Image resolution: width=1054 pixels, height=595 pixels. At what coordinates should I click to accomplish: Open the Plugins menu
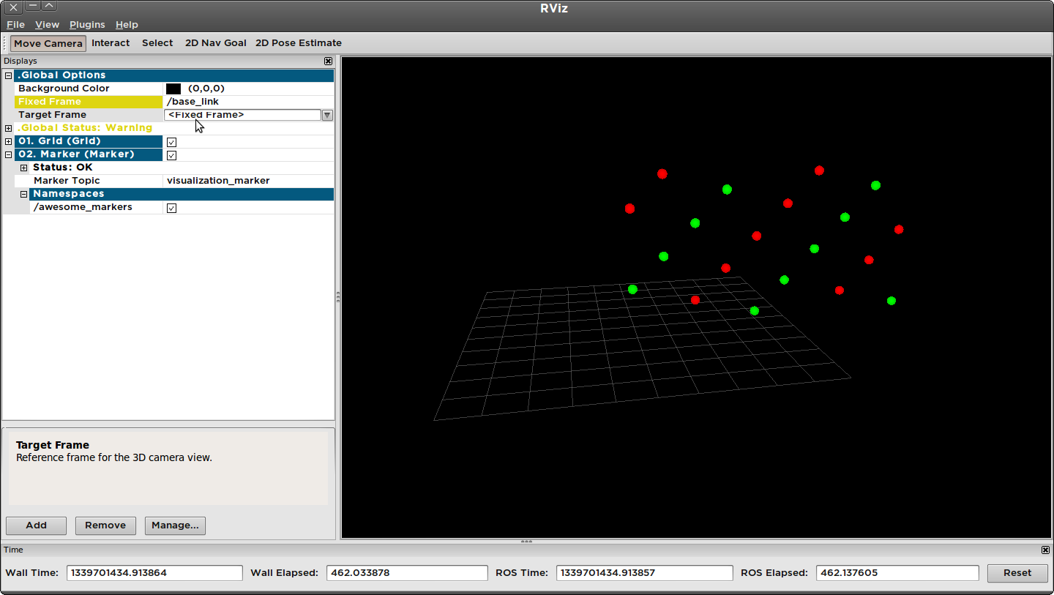(86, 24)
